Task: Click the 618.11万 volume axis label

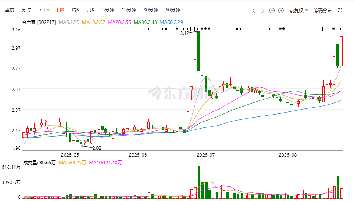Action: tap(11, 167)
